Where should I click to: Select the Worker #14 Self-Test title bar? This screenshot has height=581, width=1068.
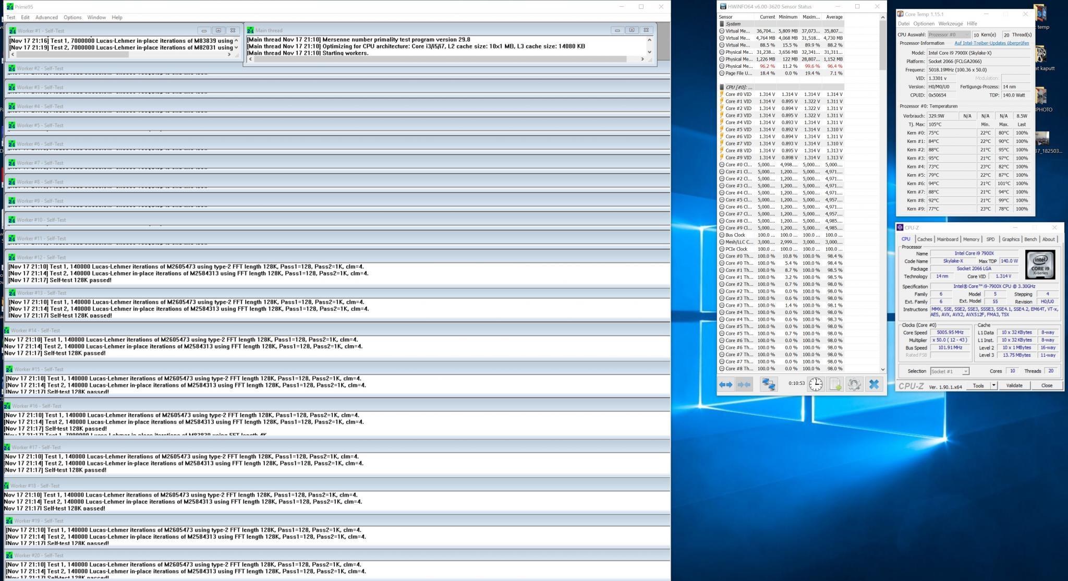pos(337,330)
